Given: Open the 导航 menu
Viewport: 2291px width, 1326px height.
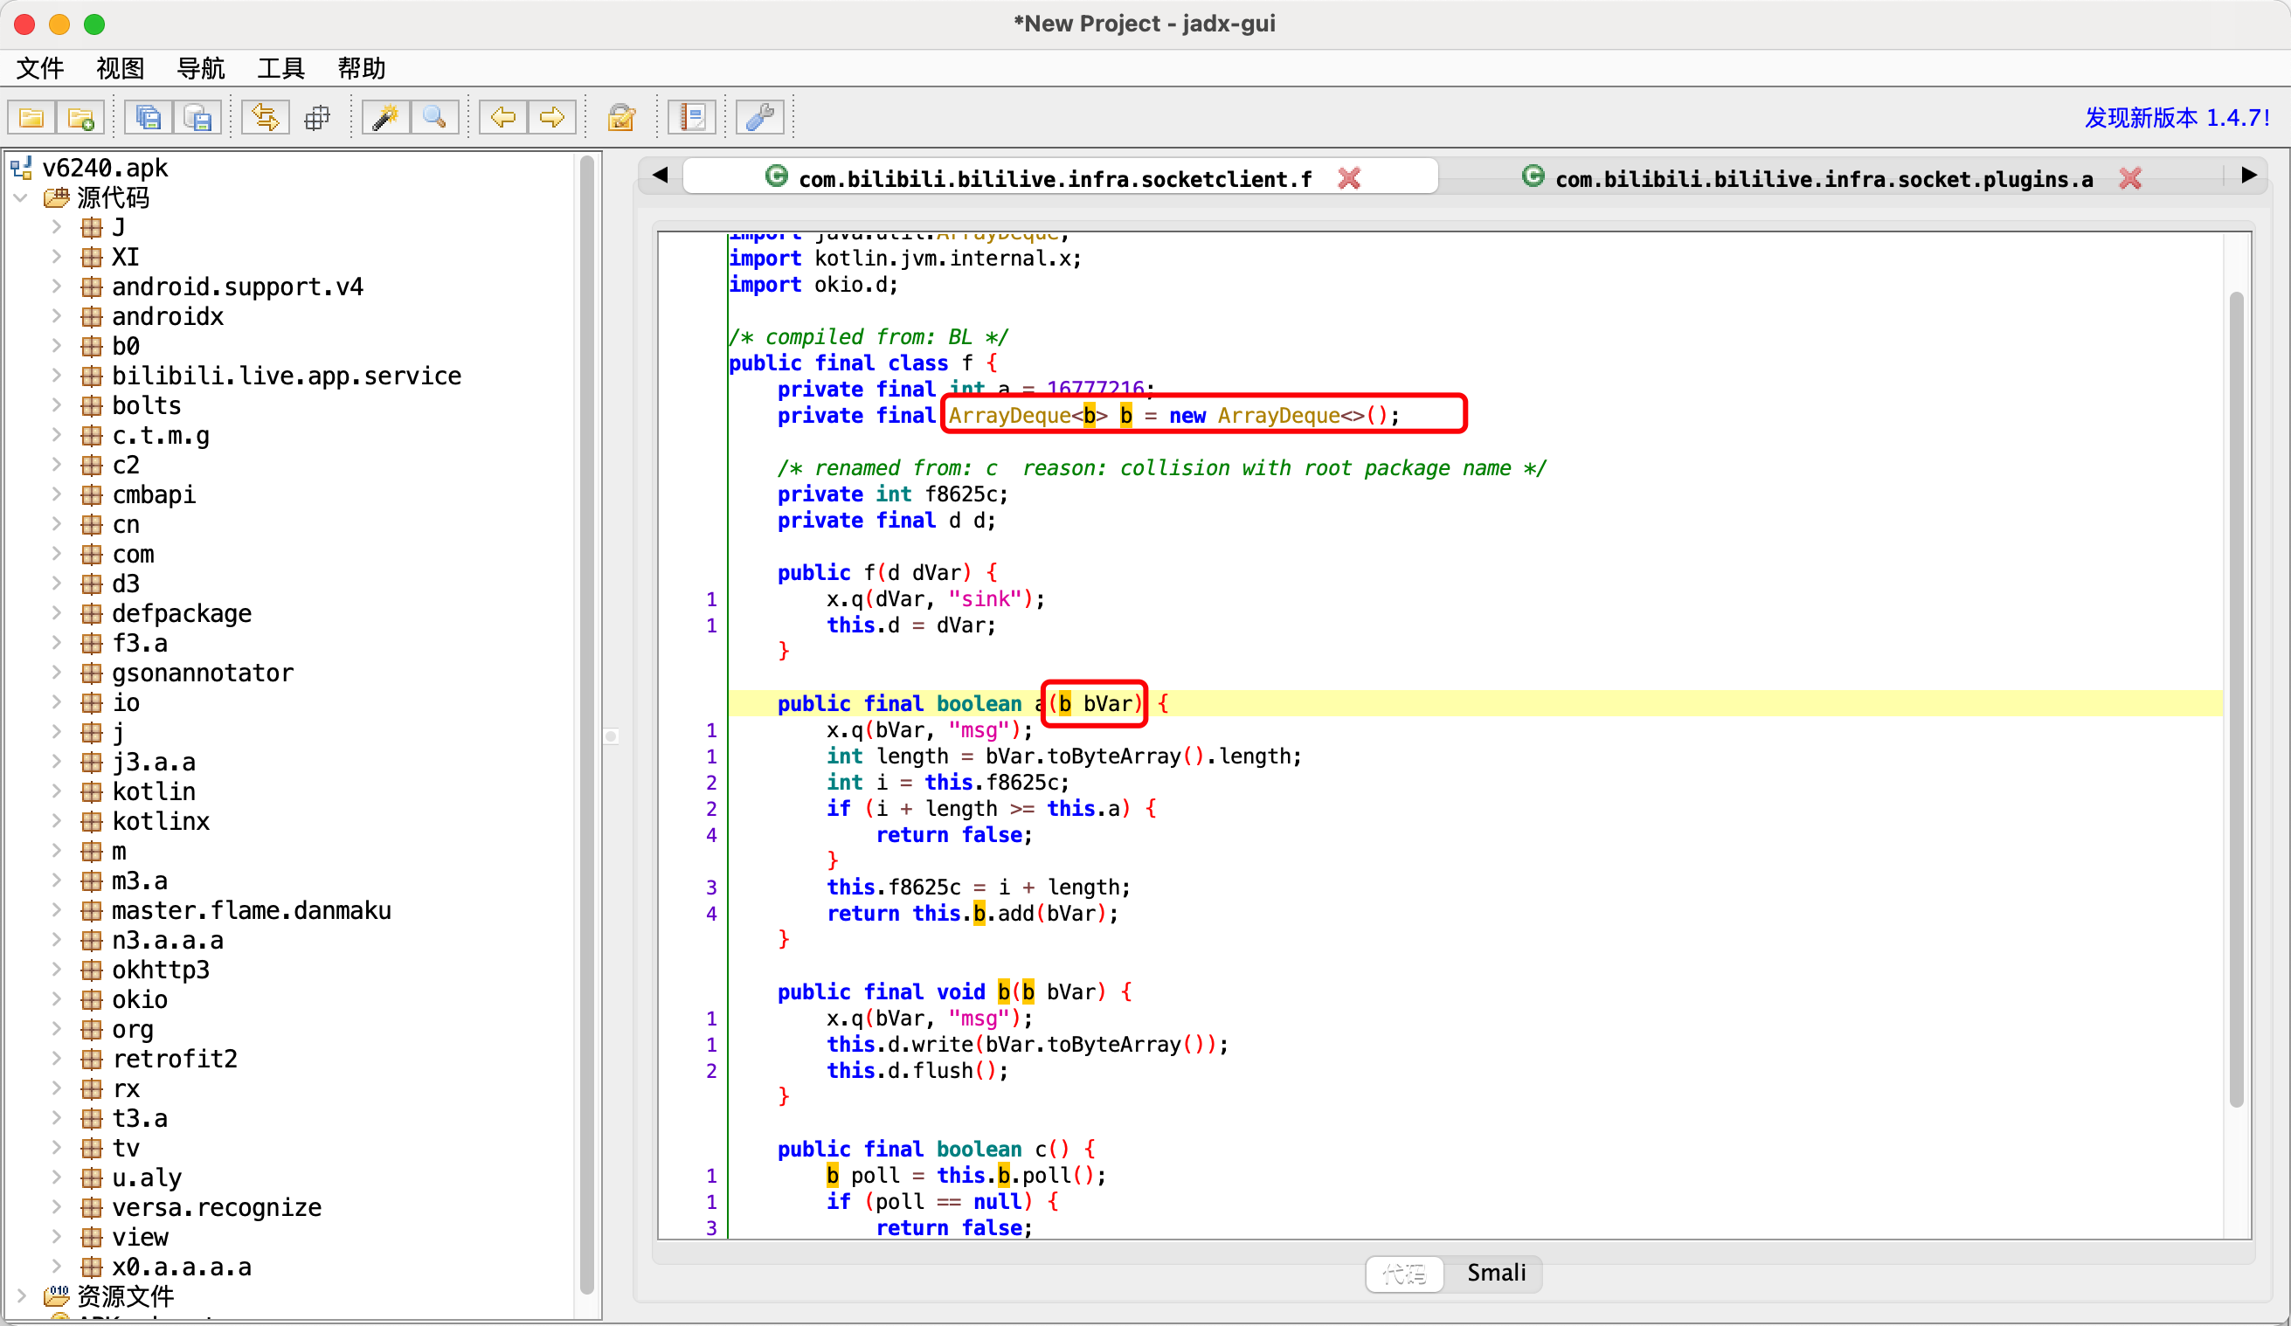Looking at the screenshot, I should point(200,68).
